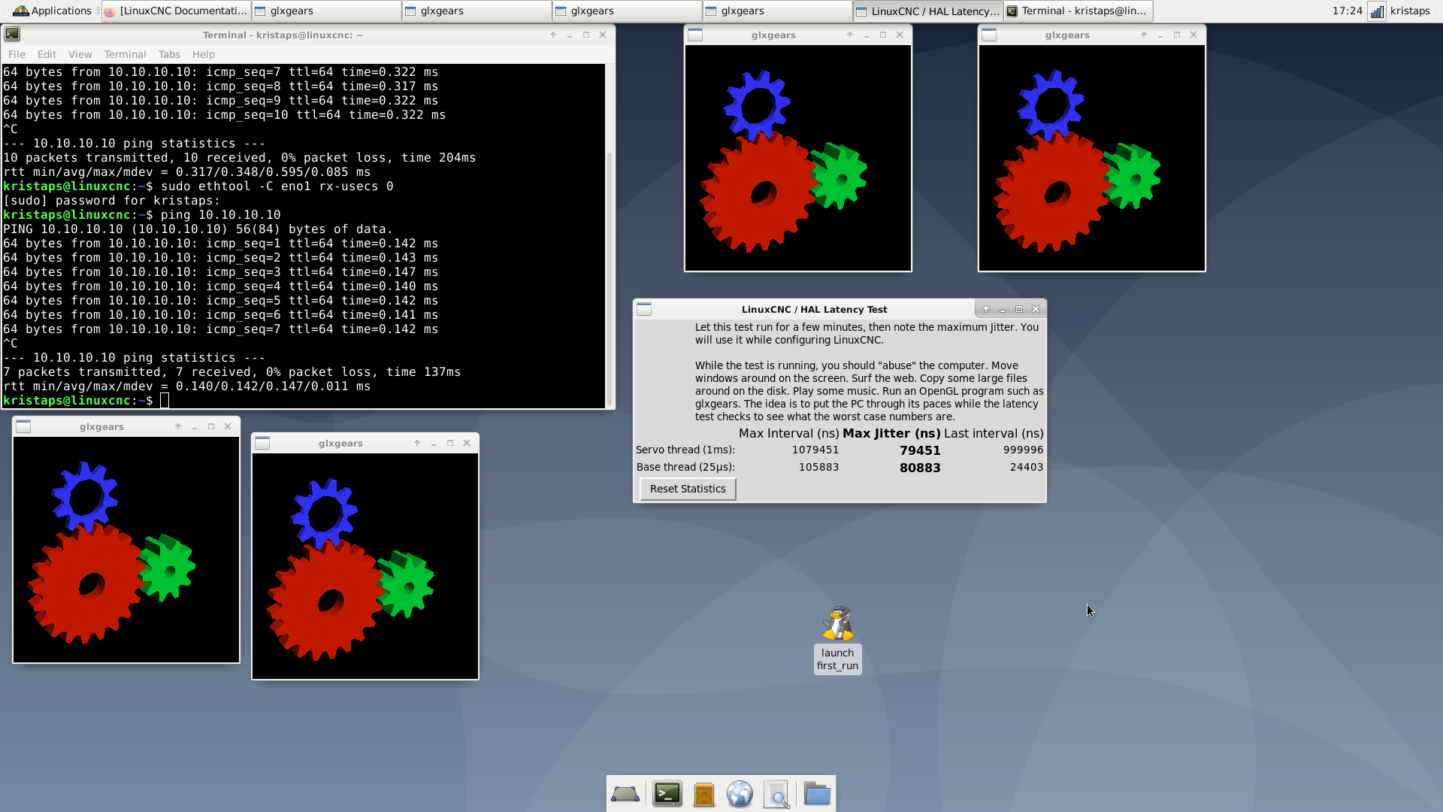Screen dimensions: 1443x812
Task: Open the Applications menu in the top panel
Action: pos(52,11)
